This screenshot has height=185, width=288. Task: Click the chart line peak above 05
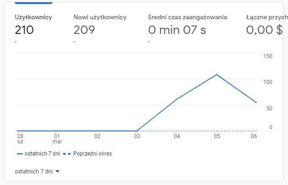point(217,74)
